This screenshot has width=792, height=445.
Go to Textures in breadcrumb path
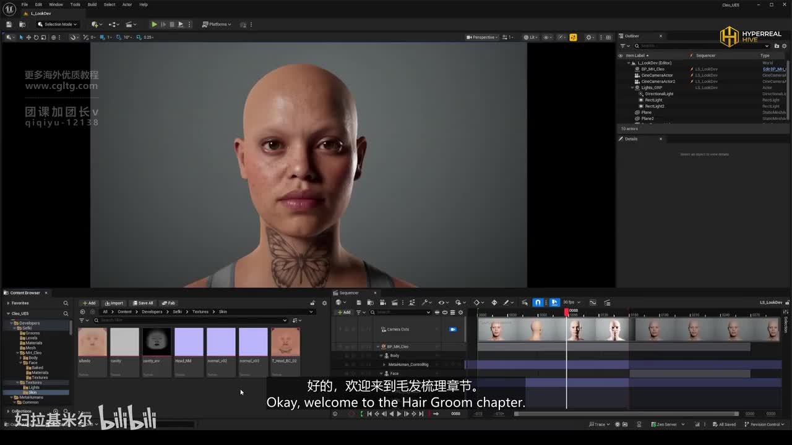coord(200,311)
